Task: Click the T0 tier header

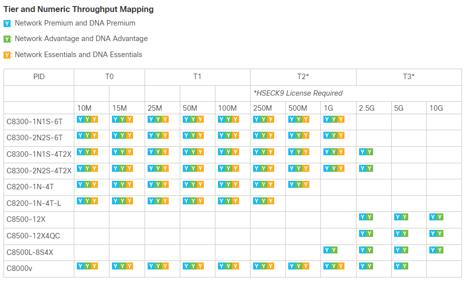Action: tap(109, 77)
